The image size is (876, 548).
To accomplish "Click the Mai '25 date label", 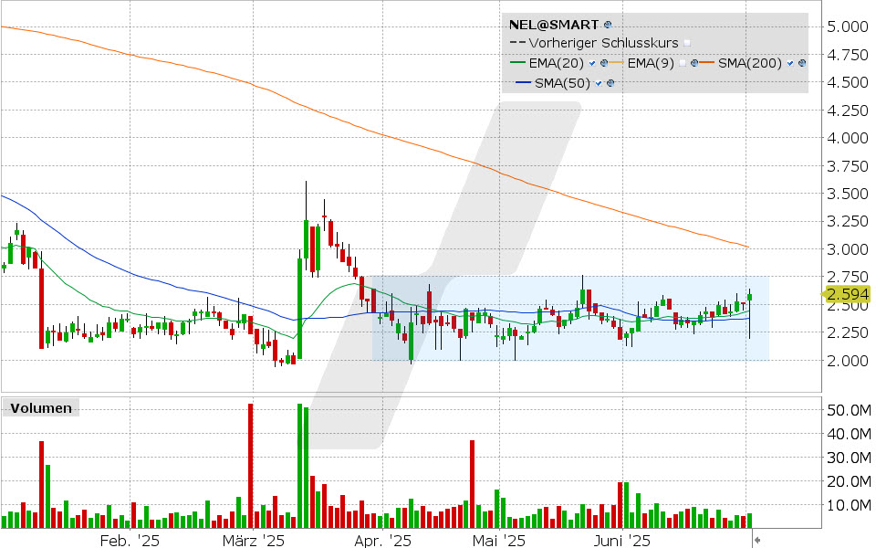I will (499, 541).
